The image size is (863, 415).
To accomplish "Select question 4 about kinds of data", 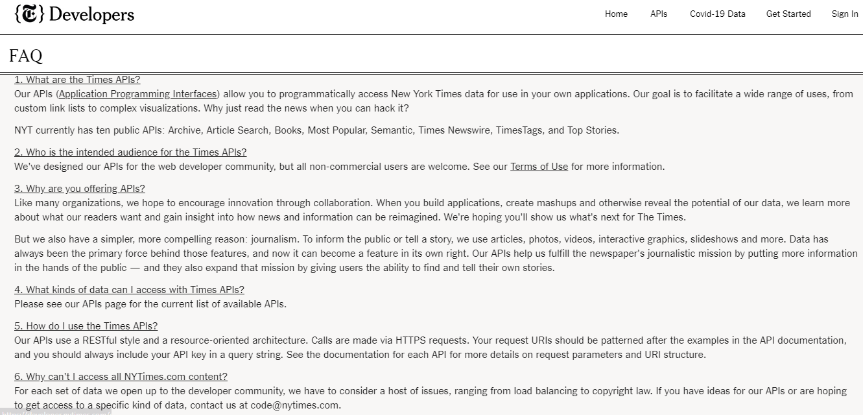I will point(129,290).
